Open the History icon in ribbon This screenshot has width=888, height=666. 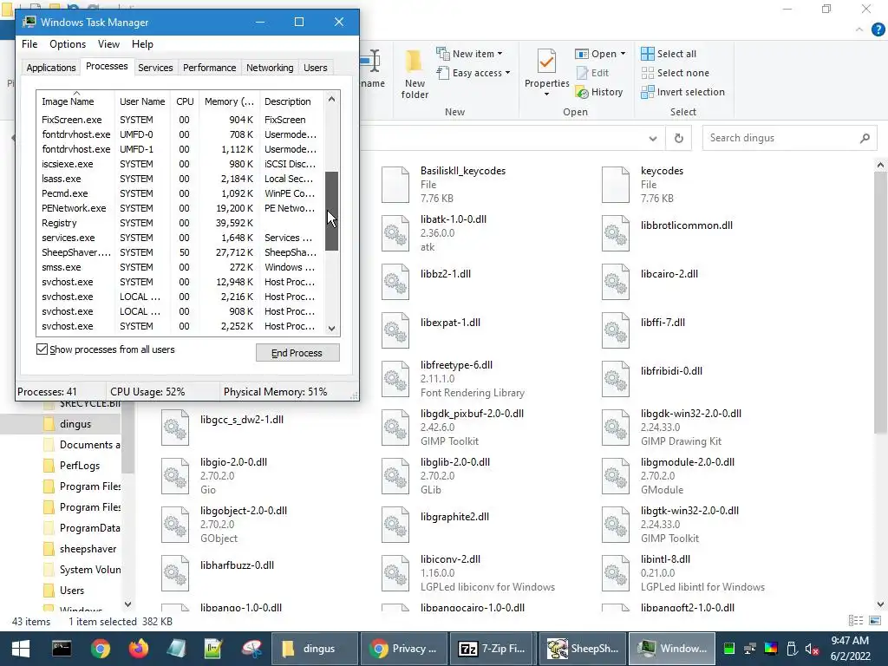point(582,92)
